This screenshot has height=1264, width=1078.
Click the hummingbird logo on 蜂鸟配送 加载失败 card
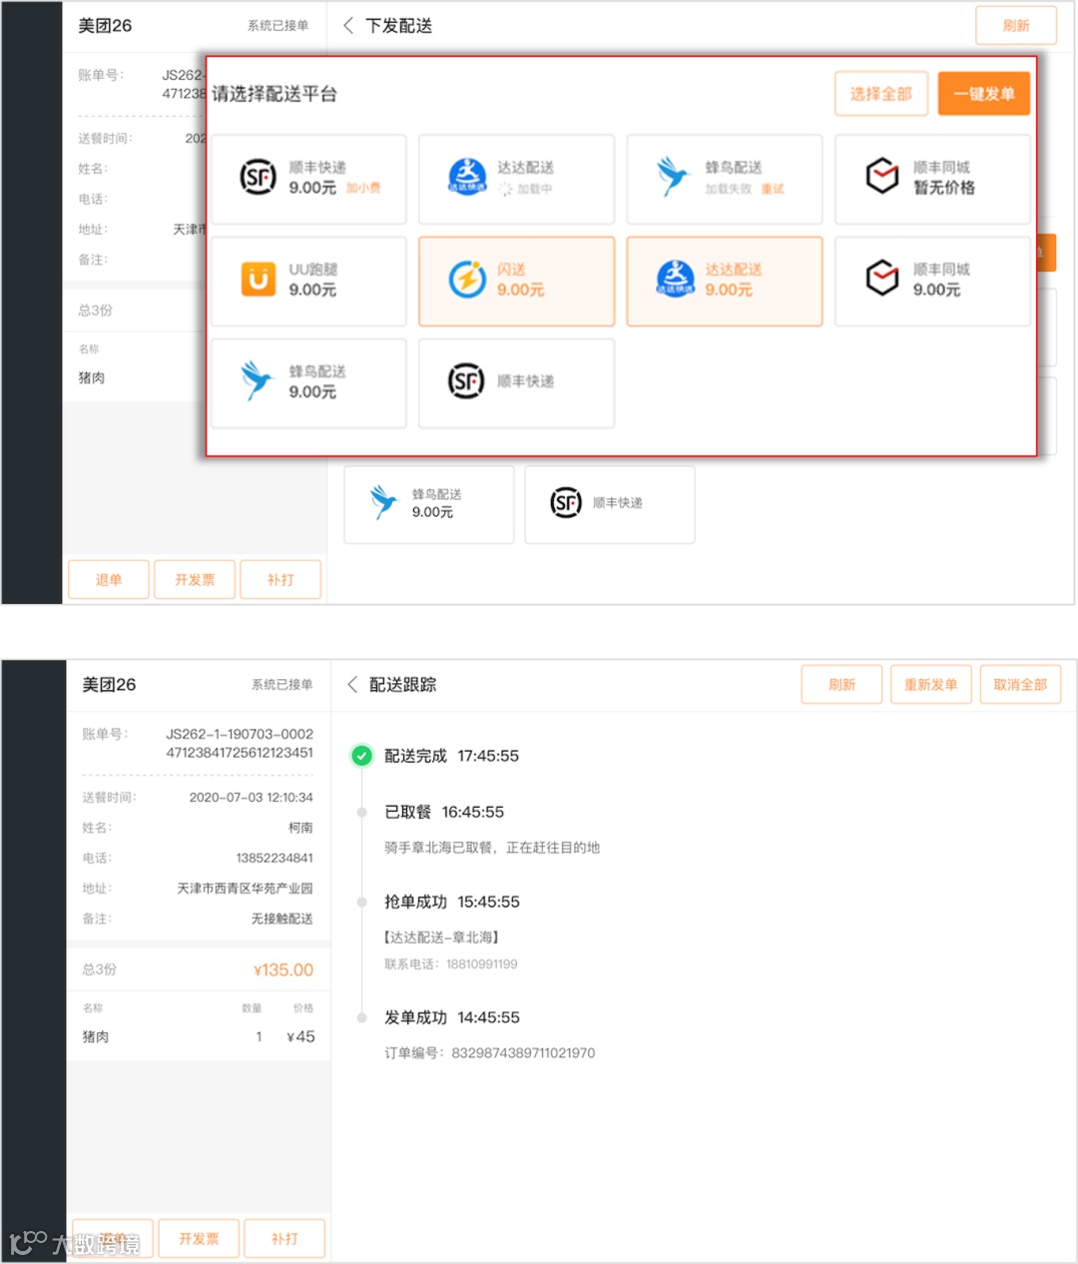pos(674,178)
